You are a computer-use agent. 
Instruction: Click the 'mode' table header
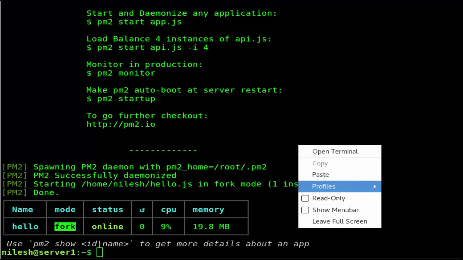pos(65,209)
